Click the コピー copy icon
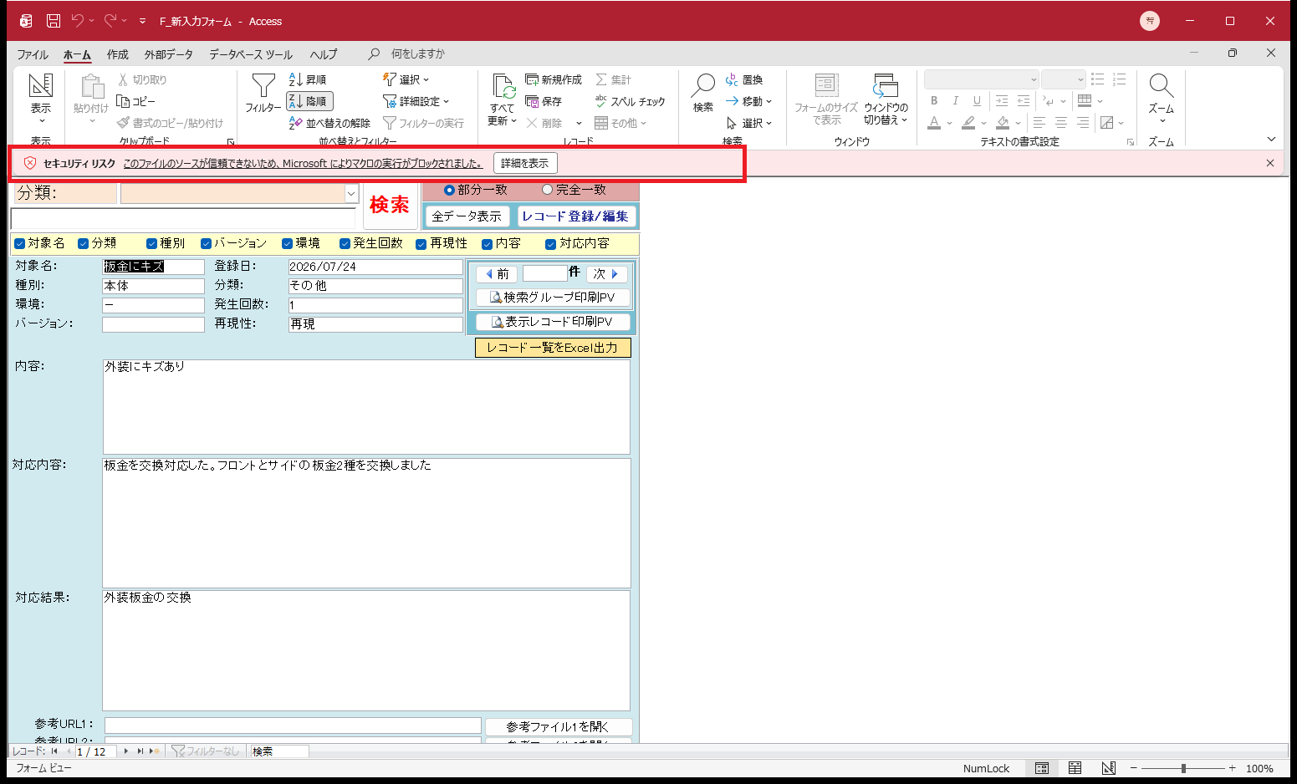 pyautogui.click(x=123, y=101)
